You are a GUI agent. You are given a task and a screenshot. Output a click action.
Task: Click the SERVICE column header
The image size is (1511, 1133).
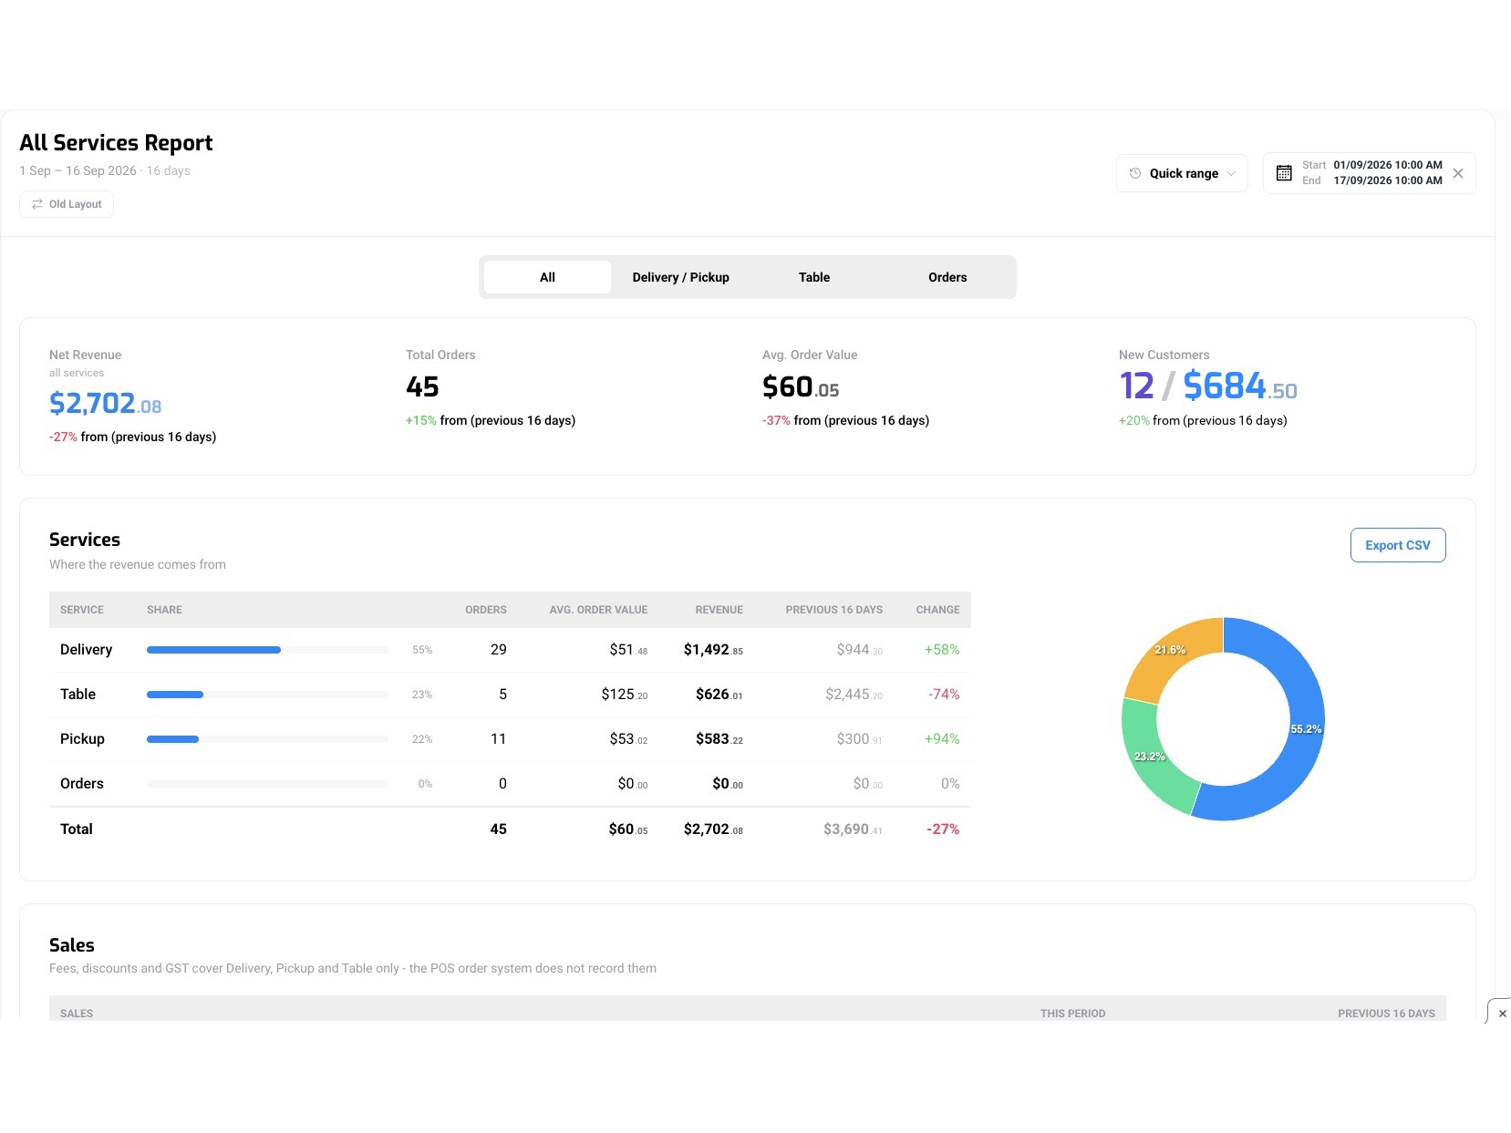tap(82, 610)
